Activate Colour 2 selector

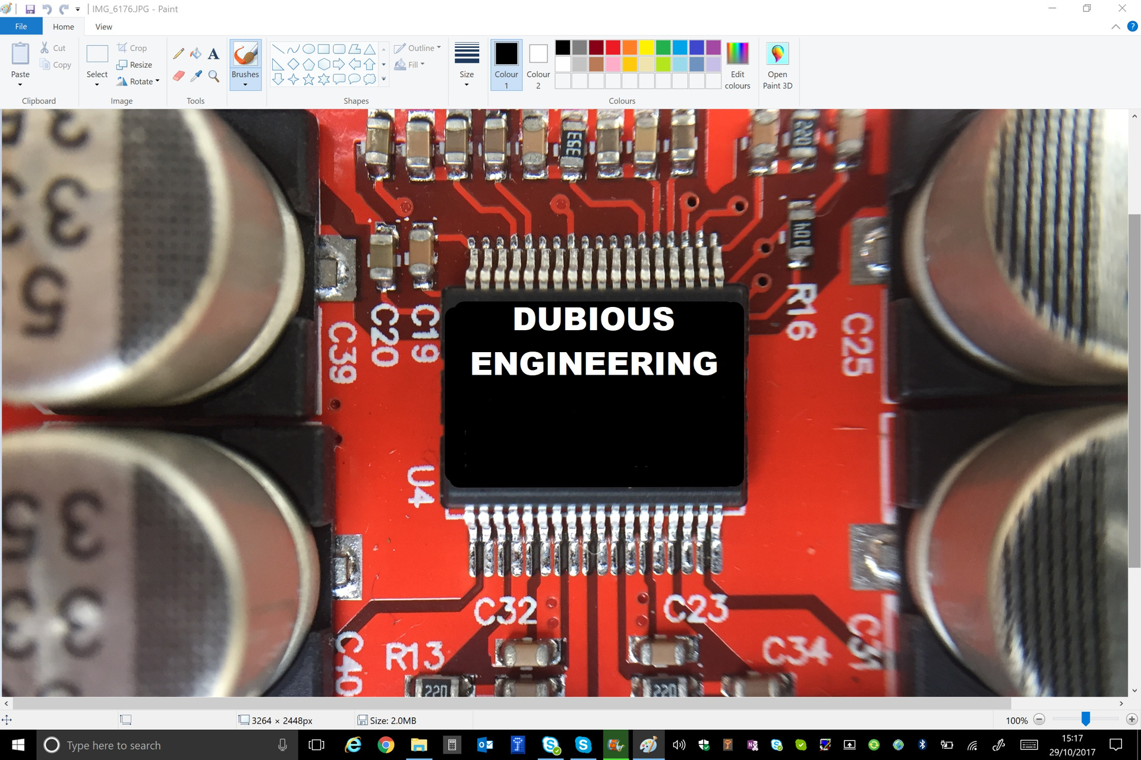click(x=538, y=65)
